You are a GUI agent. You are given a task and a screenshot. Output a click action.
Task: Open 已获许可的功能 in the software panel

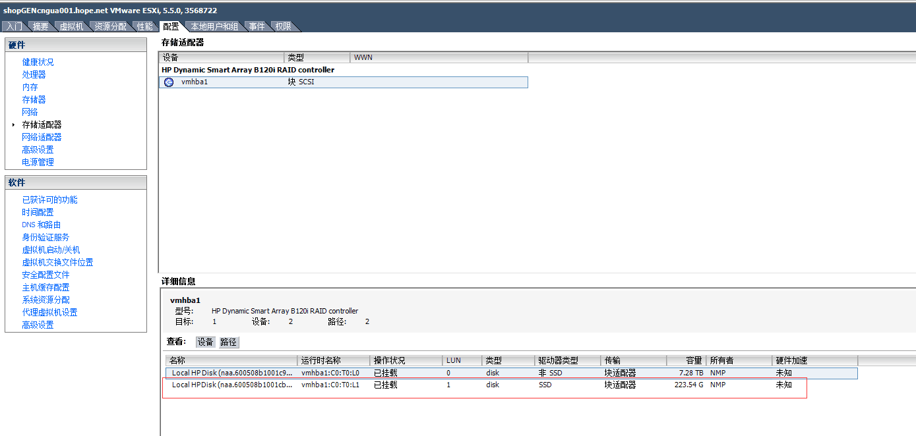(x=49, y=200)
